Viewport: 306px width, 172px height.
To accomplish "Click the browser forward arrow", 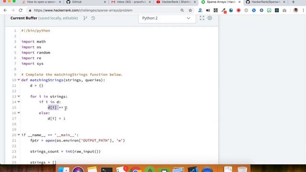I will click(x=13, y=11).
